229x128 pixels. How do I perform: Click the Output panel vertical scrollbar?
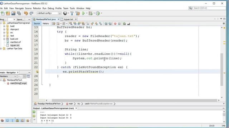point(224,117)
